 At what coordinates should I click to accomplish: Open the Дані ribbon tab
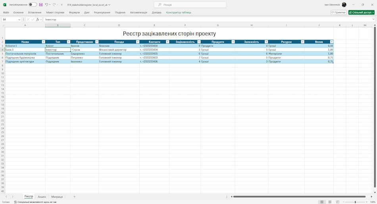(87, 13)
